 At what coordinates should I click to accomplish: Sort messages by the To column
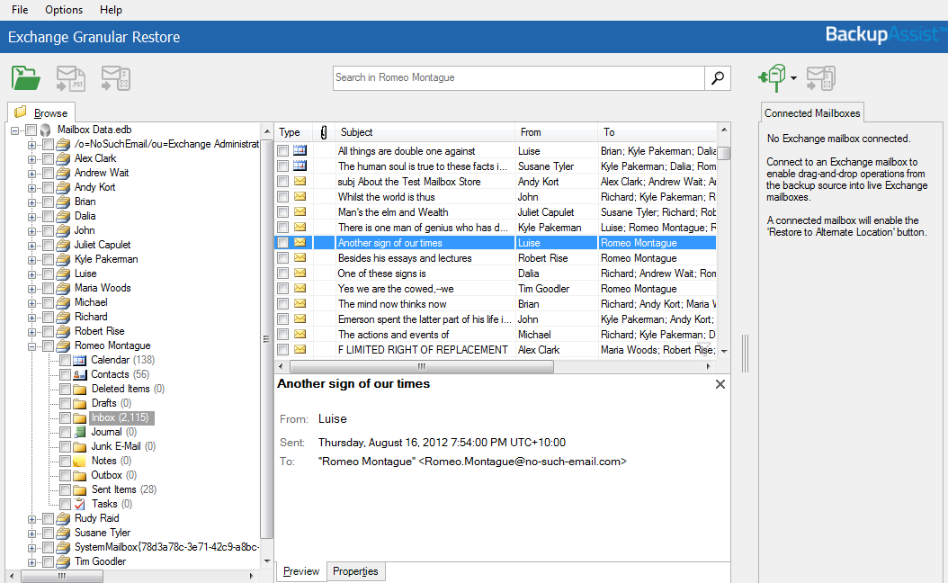click(x=657, y=132)
